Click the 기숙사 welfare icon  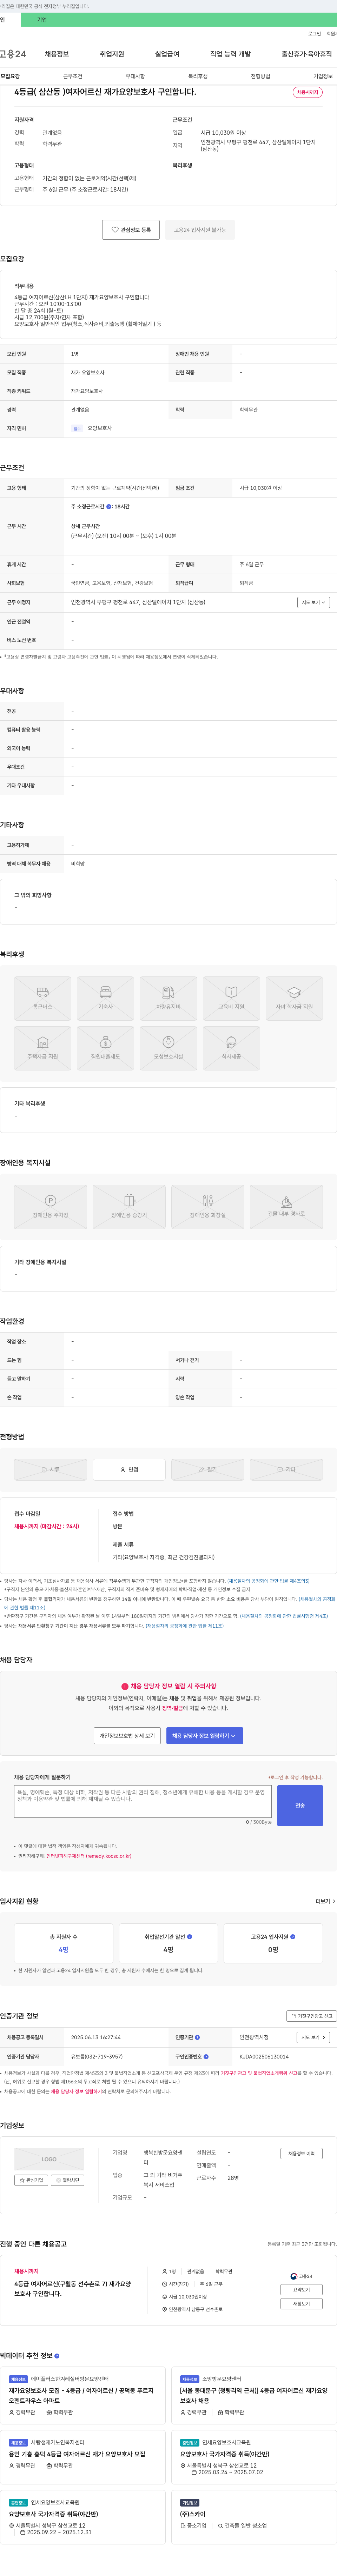[x=105, y=998]
